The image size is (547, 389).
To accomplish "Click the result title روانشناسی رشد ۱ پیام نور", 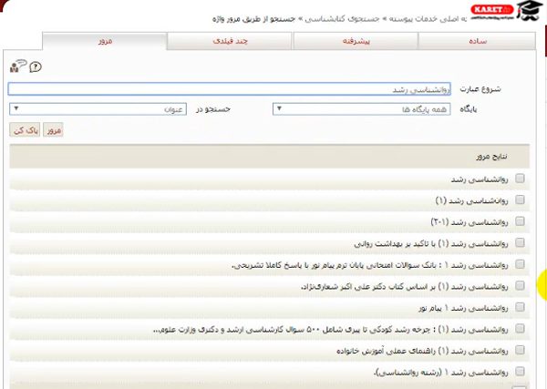I will click(463, 308).
